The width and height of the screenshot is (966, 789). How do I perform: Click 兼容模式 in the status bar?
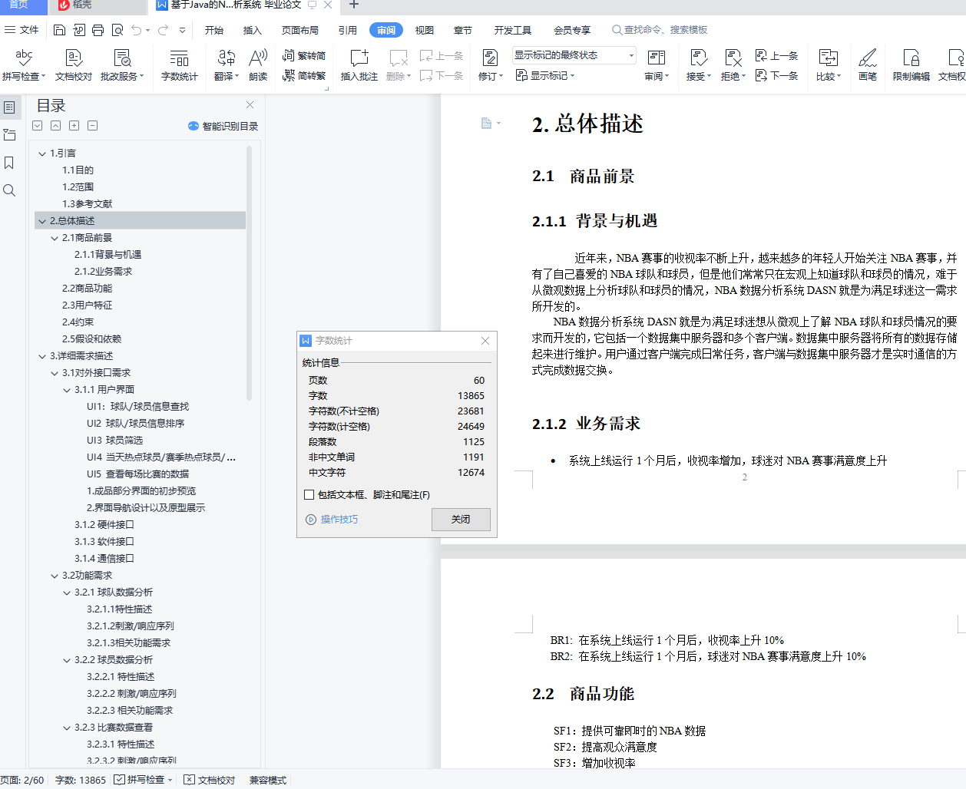coord(268,780)
